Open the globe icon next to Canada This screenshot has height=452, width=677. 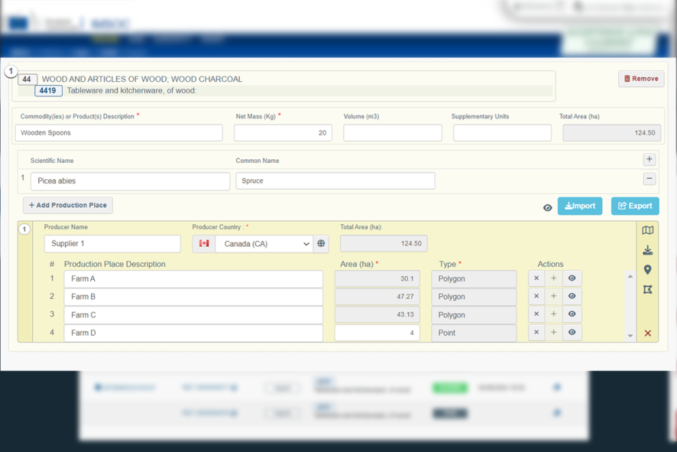coord(321,243)
